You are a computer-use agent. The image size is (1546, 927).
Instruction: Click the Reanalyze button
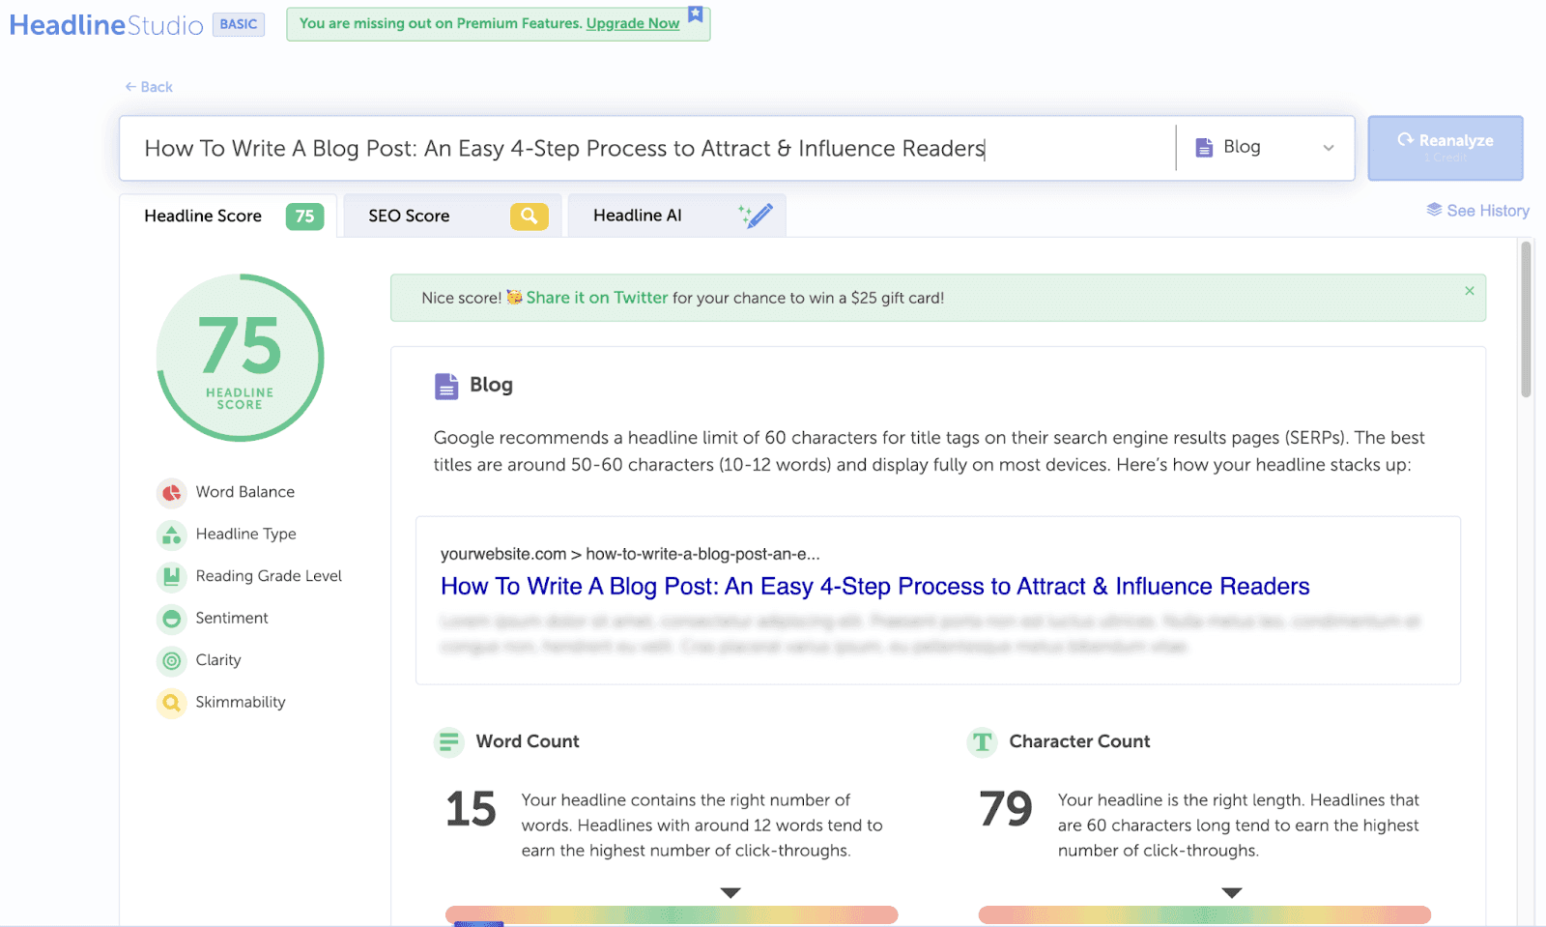1446,148
